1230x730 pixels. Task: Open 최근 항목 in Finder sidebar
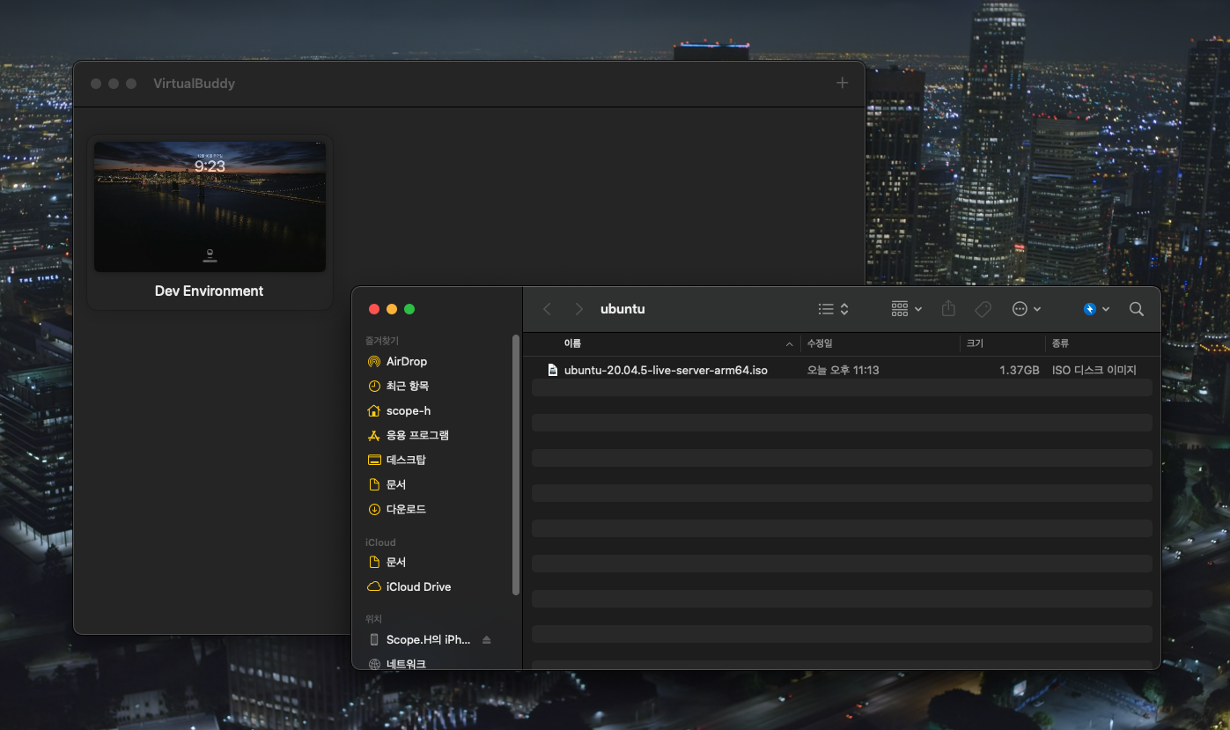click(408, 386)
